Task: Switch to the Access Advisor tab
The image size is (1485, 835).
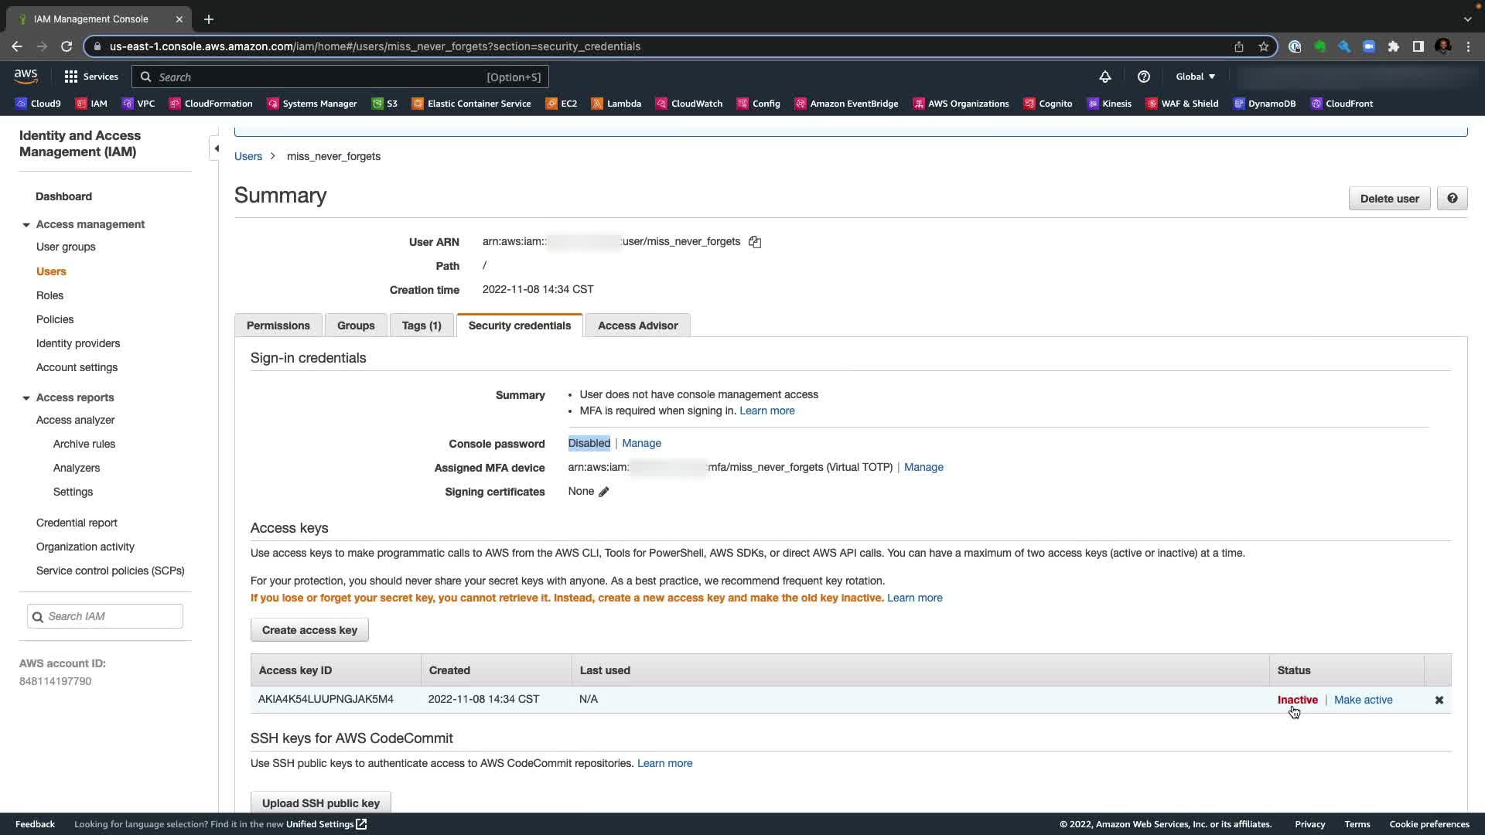Action: pos(637,325)
